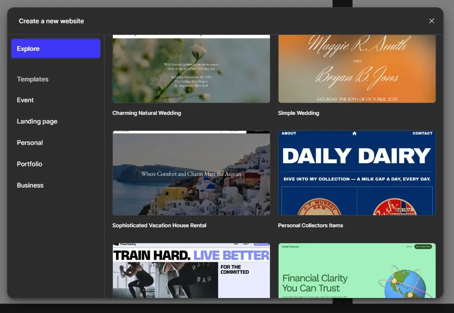Open the Train Hard fitness template thumbnail

[191, 270]
